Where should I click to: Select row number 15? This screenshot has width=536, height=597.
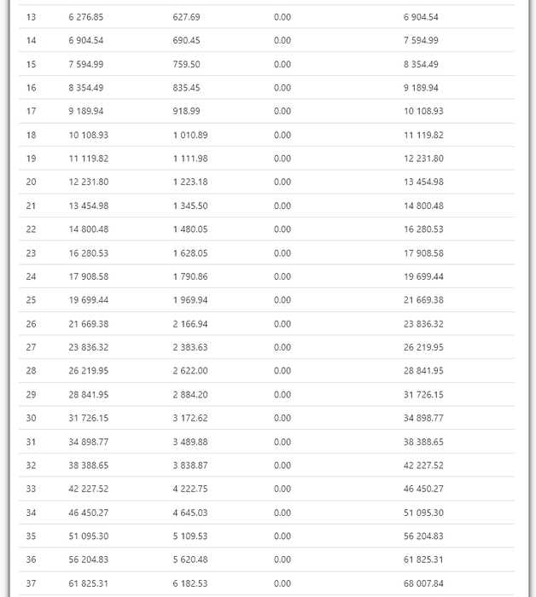pos(32,64)
